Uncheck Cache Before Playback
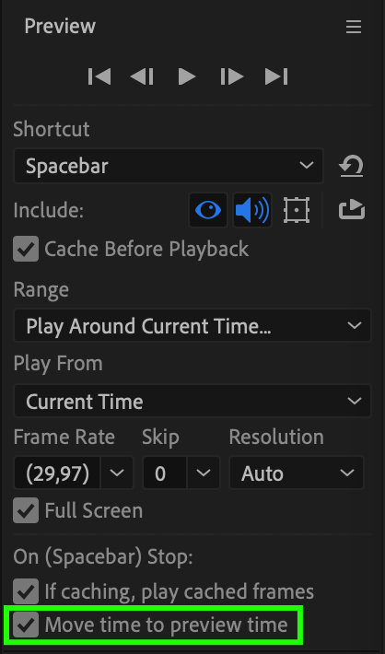The height and width of the screenshot is (654, 385). (26, 249)
